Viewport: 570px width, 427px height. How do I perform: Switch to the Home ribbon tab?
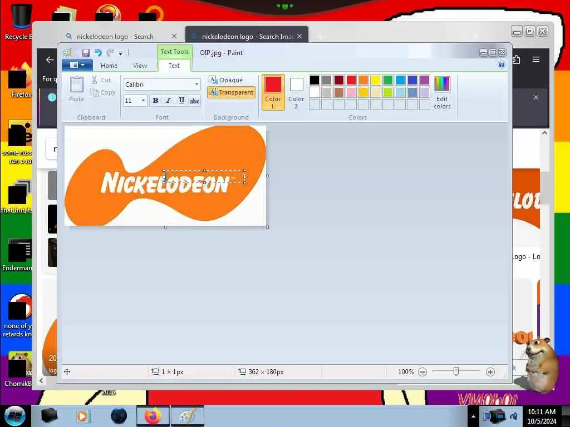tap(109, 66)
